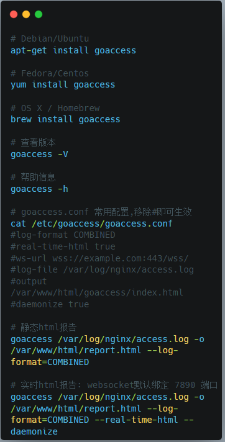Click the green maximize dot
This screenshot has height=442, width=225.
39,14
